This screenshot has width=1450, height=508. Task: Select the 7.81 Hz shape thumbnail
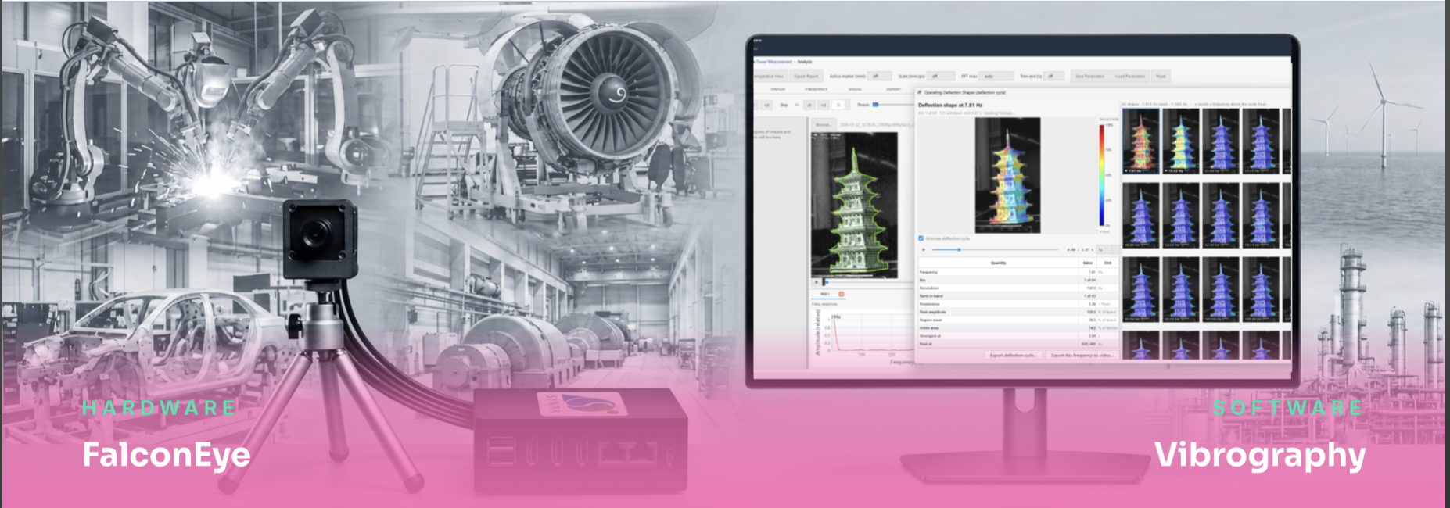pos(1141,141)
